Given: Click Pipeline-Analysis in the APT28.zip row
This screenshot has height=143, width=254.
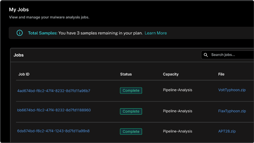Looking at the screenshot, I should pos(177,131).
